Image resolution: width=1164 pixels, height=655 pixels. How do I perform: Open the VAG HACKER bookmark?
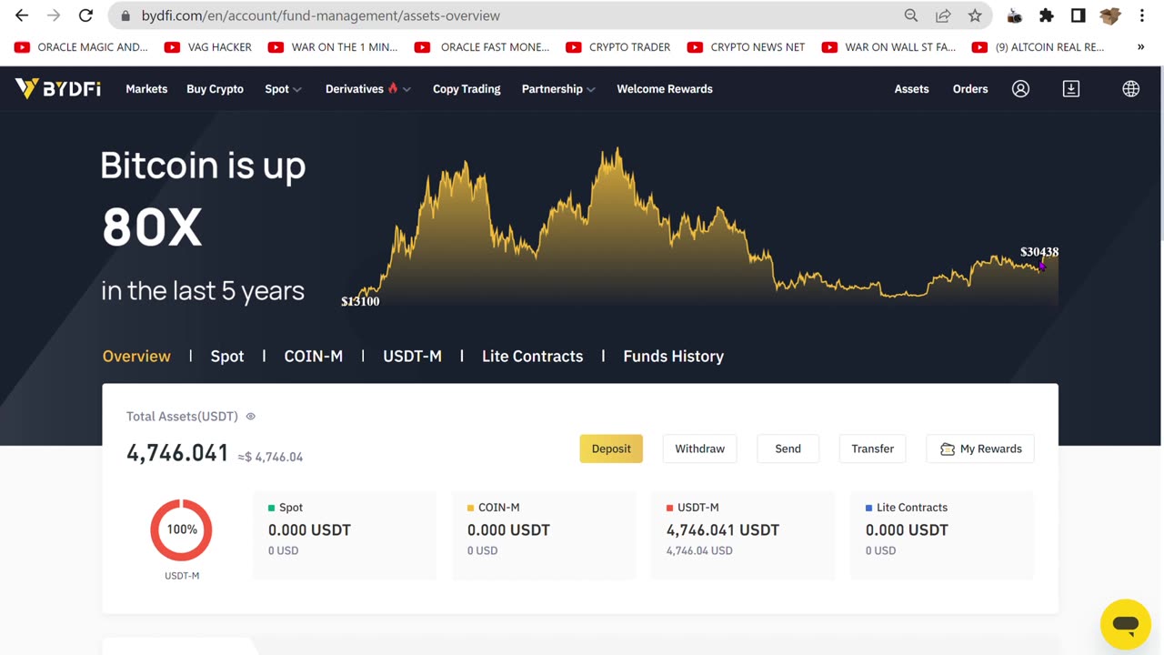click(x=208, y=47)
